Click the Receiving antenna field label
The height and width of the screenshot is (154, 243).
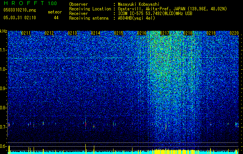89,18
